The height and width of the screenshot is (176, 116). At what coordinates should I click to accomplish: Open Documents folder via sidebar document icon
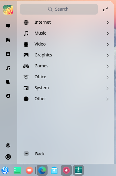(x=8, y=40)
